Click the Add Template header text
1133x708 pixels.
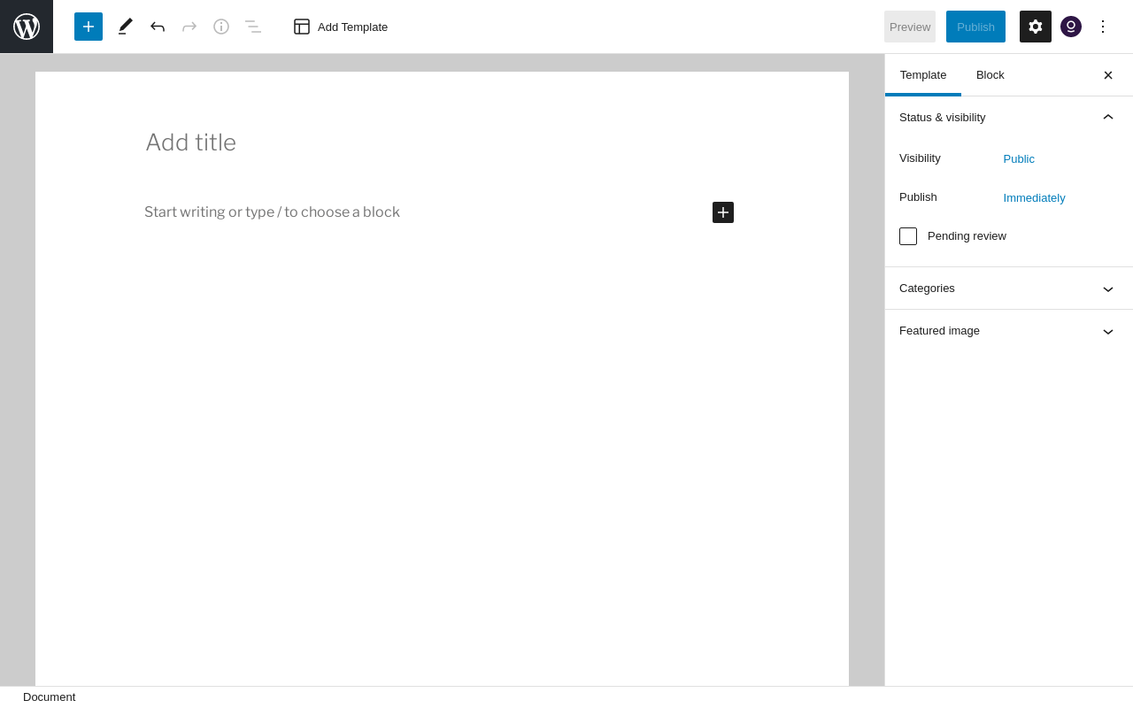(352, 27)
